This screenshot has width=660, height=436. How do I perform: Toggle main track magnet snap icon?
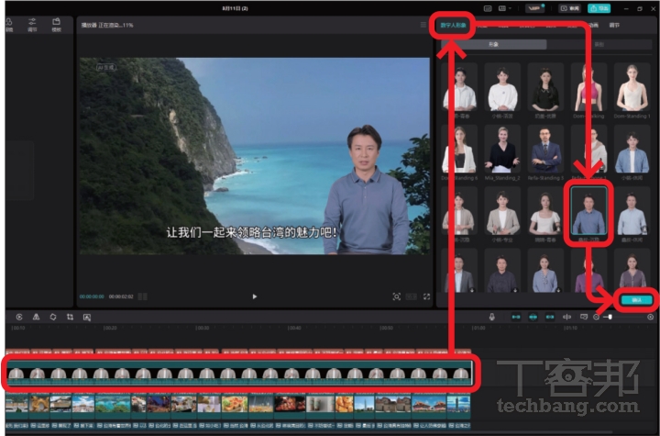(515, 317)
